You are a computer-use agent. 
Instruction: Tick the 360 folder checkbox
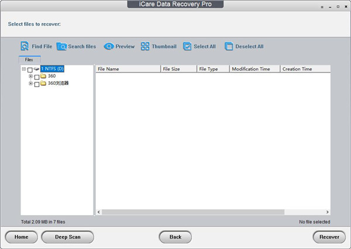37,77
